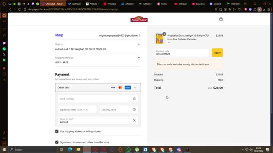Click the Probiotics product thumbnail
Image resolution: width=273 pixels, height=153 pixels.
(x=160, y=39)
